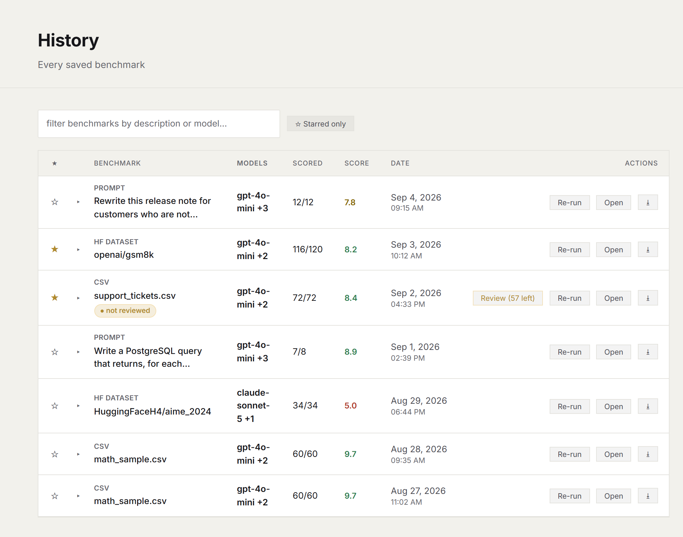Expand the PostgreSQL query row details
This screenshot has height=537, width=683.
tap(78, 352)
